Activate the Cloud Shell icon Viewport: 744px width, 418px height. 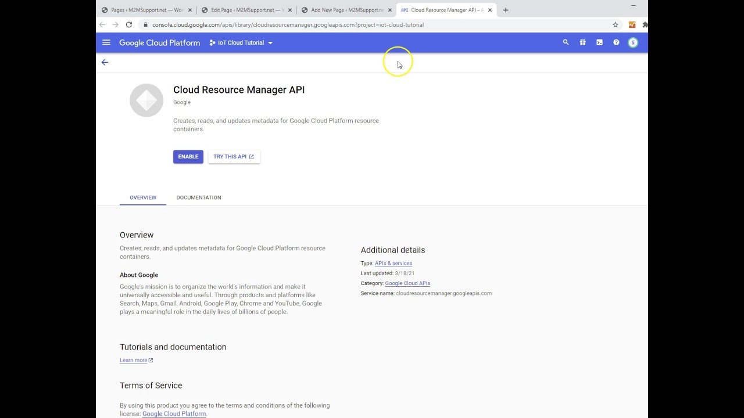pyautogui.click(x=599, y=42)
